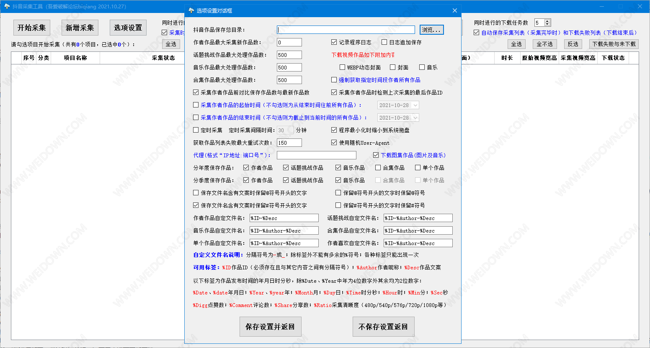
Task: Toggle 使用随机User-Agent checkbox
Action: 334,143
